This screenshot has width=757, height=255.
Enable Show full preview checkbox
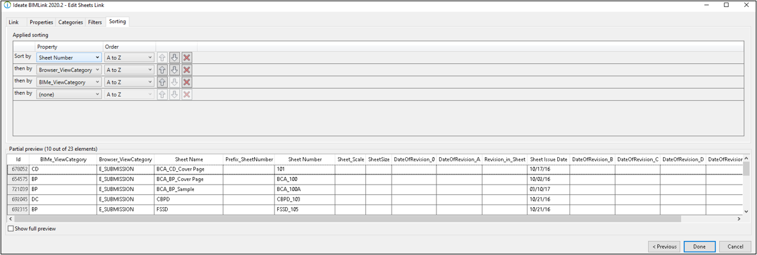click(11, 229)
